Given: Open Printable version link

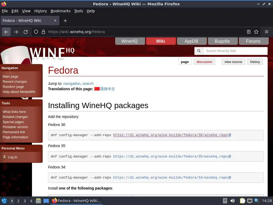Looking at the screenshot, I should point(15,127).
